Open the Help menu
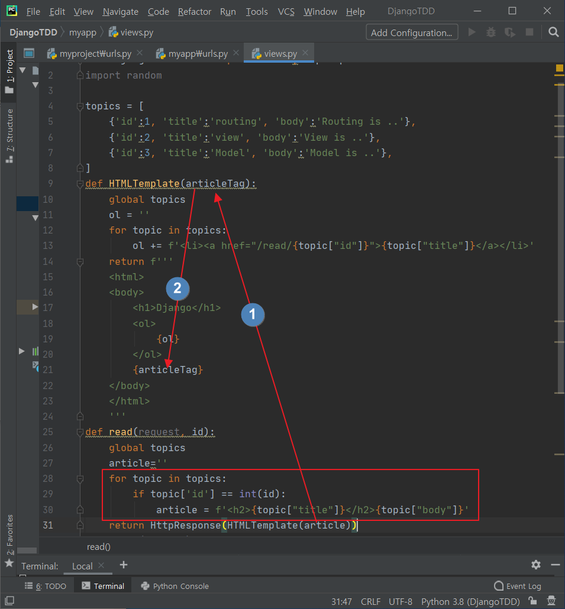Screen dimensions: 565x609 coord(355,12)
